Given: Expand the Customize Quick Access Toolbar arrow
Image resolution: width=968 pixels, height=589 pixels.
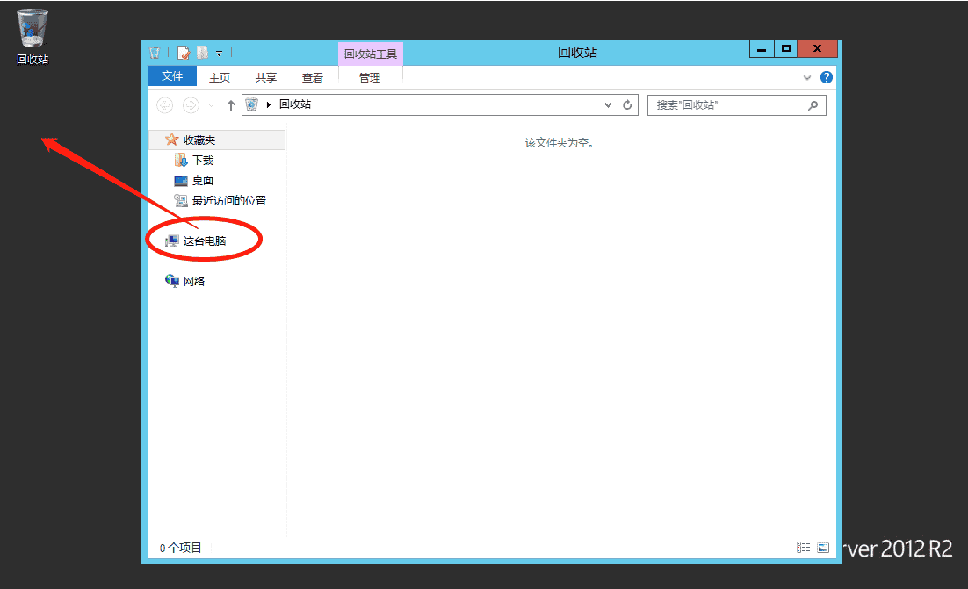Looking at the screenshot, I should (219, 52).
